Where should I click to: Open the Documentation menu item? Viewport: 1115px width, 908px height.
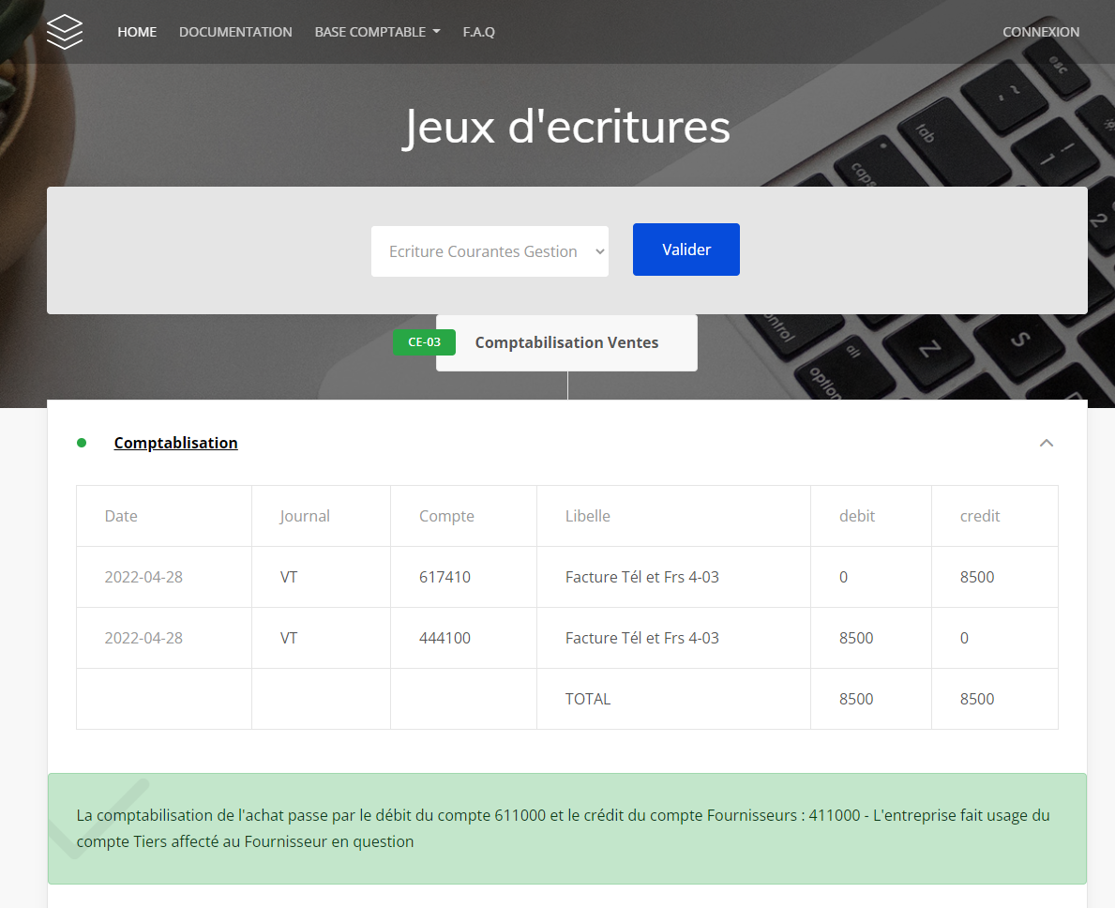point(235,32)
